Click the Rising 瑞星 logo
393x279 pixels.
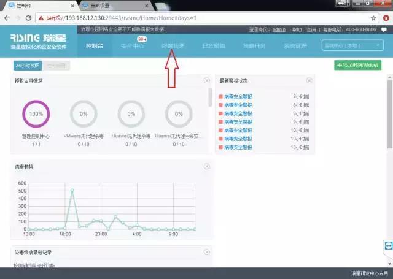click(38, 41)
